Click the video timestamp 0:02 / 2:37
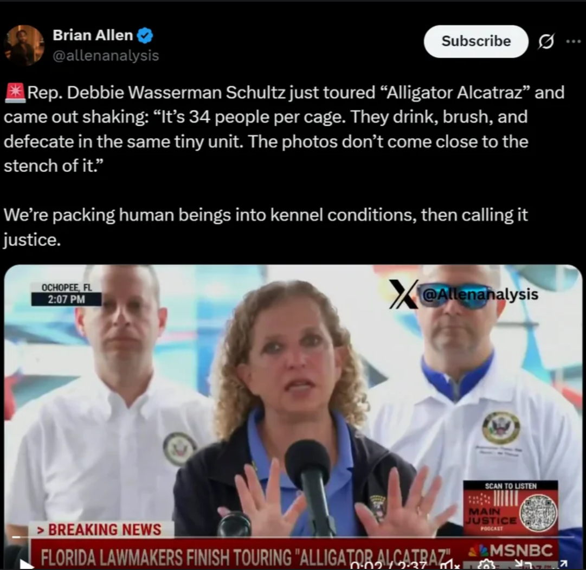The height and width of the screenshot is (570, 586). coord(389,565)
